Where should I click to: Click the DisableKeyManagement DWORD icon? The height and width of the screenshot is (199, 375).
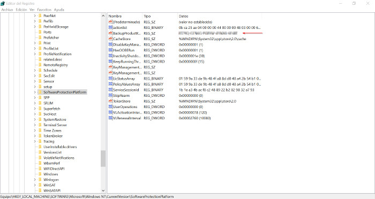point(110,44)
